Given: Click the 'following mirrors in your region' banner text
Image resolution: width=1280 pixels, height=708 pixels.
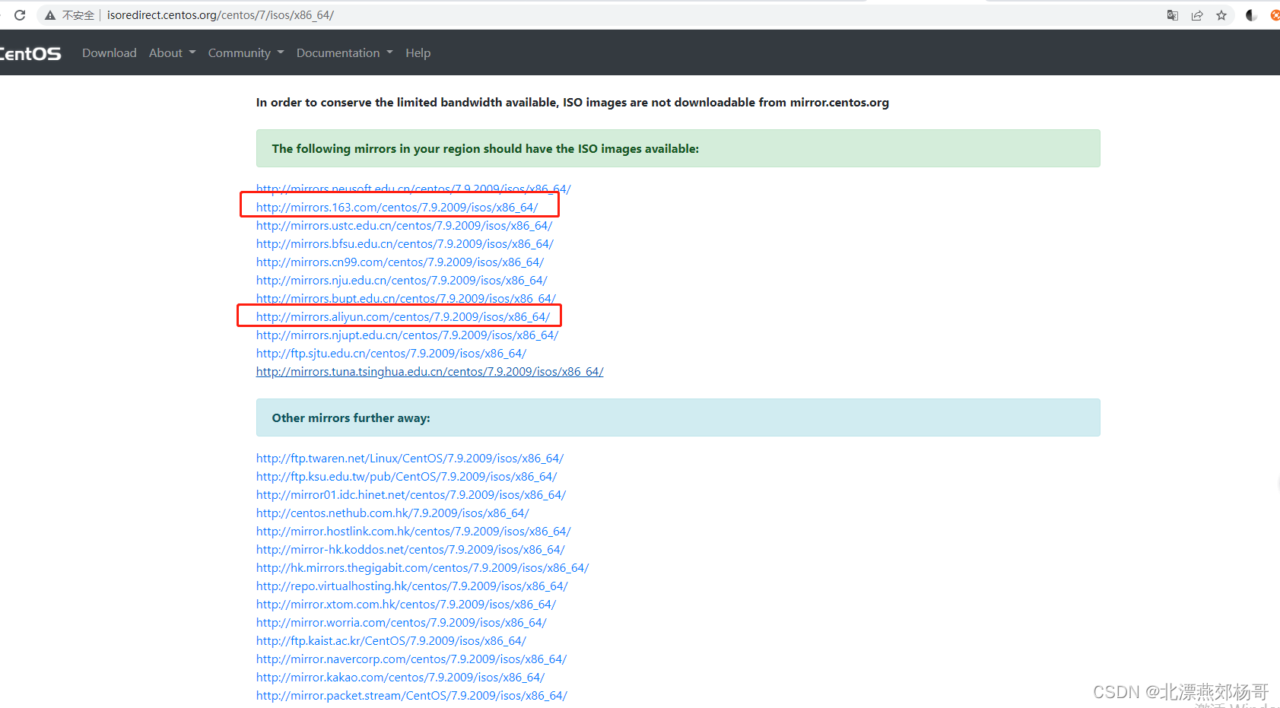Looking at the screenshot, I should pos(485,148).
